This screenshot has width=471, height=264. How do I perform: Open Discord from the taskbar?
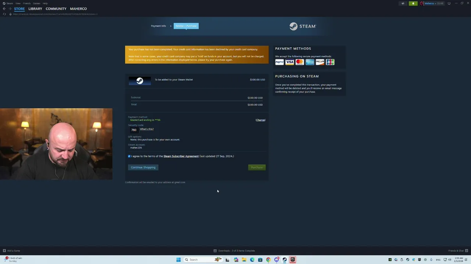tap(276, 260)
